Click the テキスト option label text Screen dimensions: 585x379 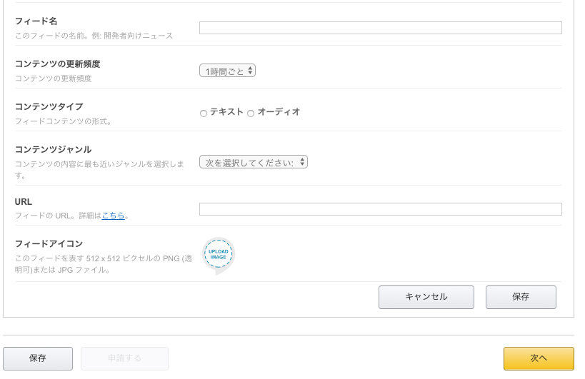pyautogui.click(x=227, y=112)
